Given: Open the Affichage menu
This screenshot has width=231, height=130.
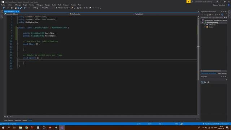Looking at the screenshot, I should (x=18, y=5).
